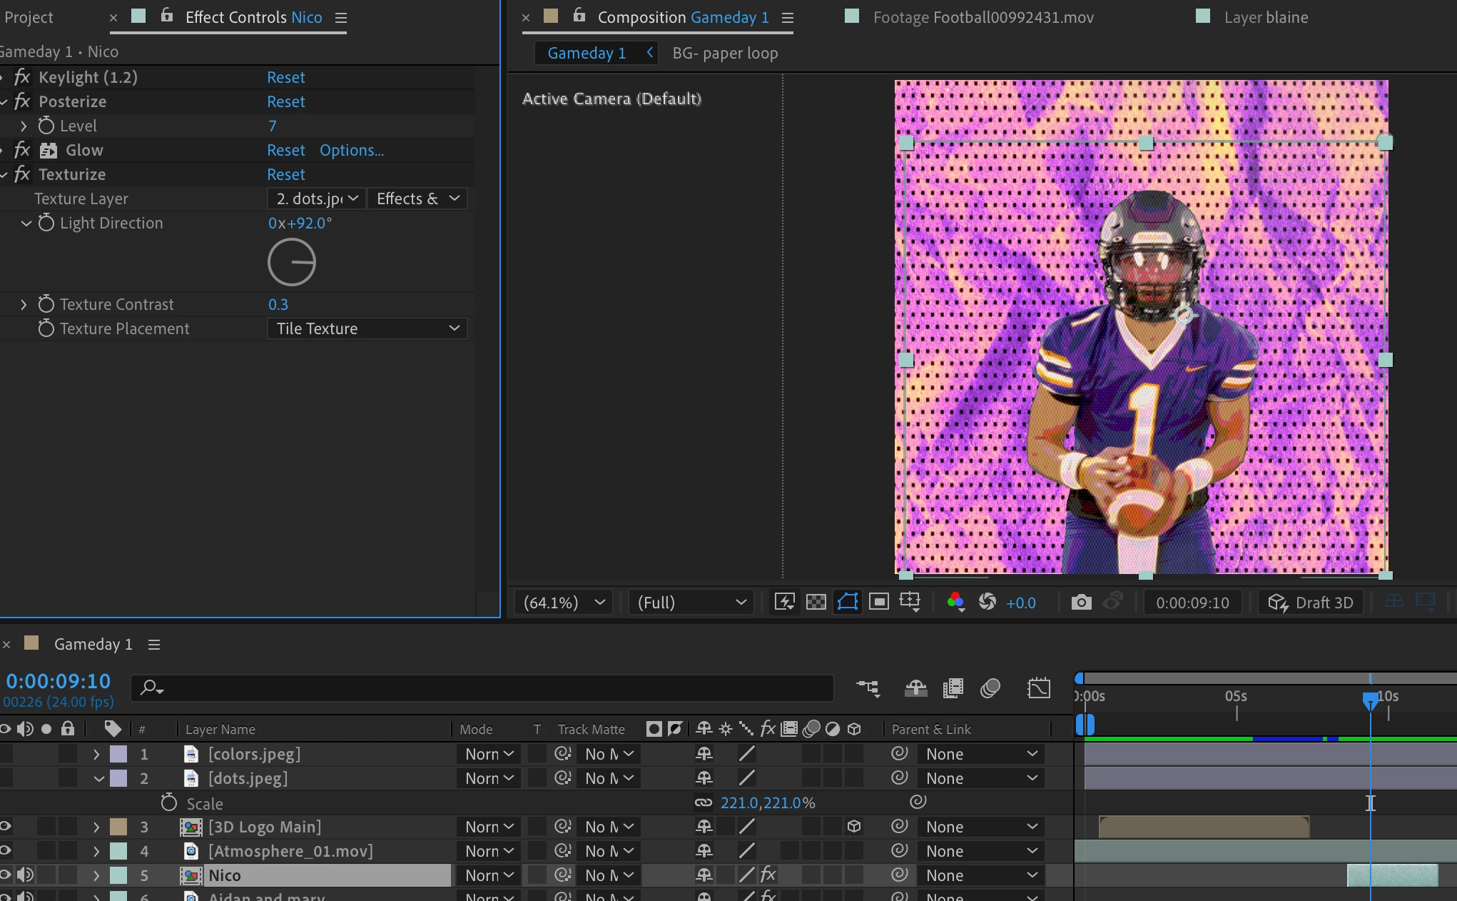1457x901 pixels.
Task: Reset the Posterize effect
Action: tap(285, 101)
